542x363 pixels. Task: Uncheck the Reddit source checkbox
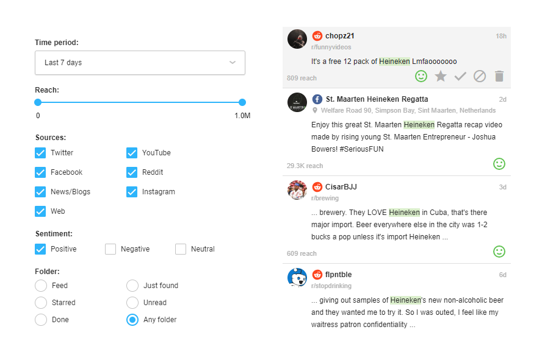(132, 172)
